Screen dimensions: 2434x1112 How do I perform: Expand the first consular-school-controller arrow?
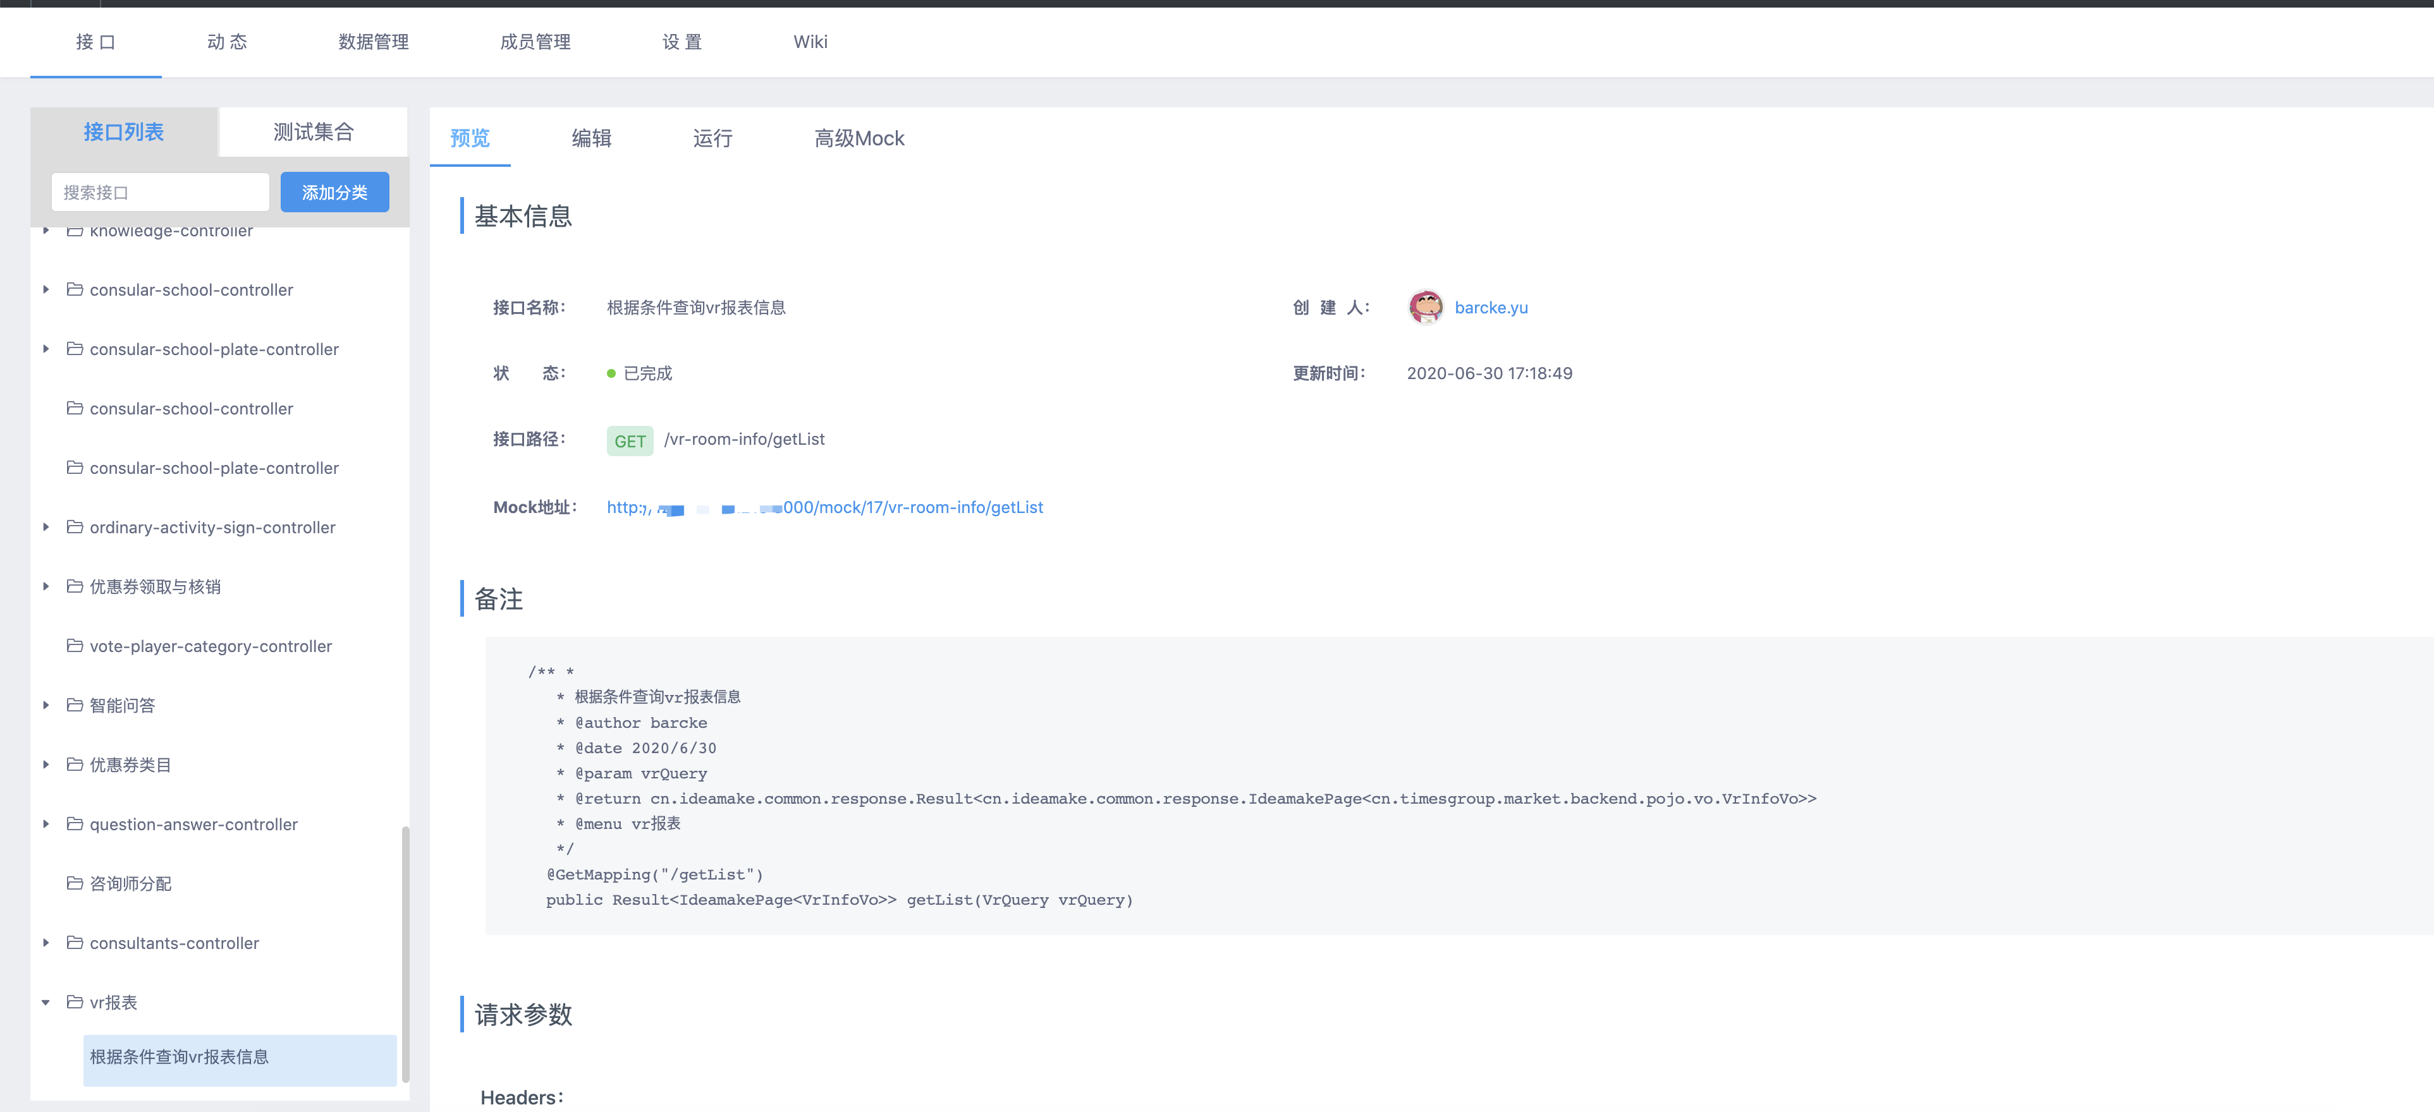pos(46,290)
